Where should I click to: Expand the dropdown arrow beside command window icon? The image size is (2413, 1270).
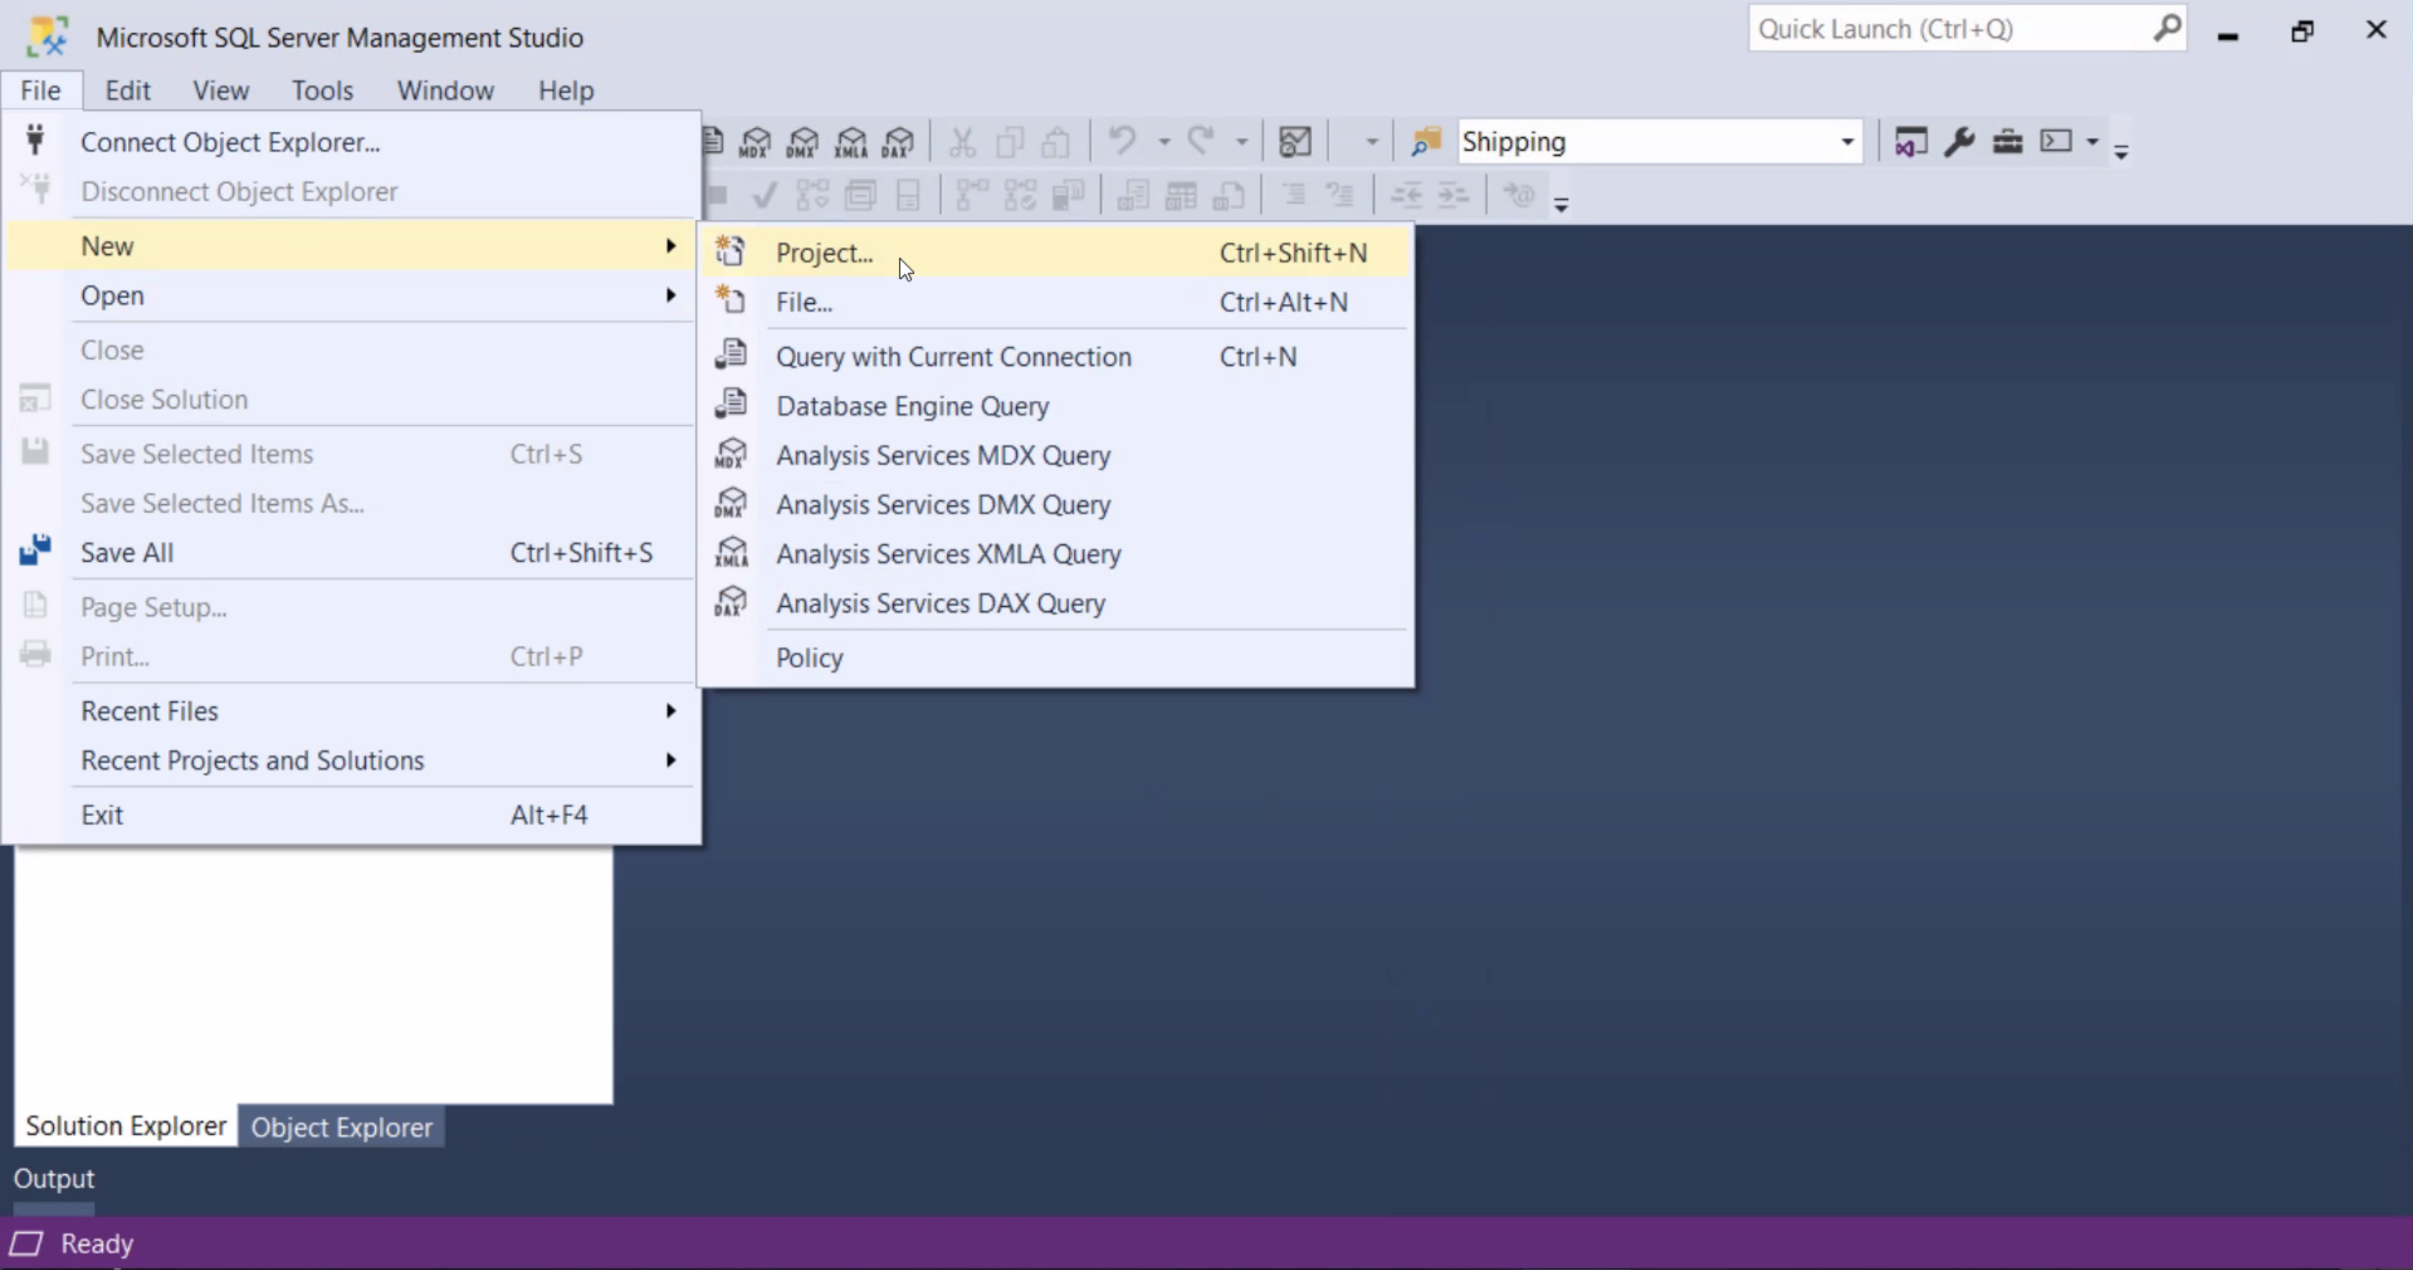(x=2092, y=142)
